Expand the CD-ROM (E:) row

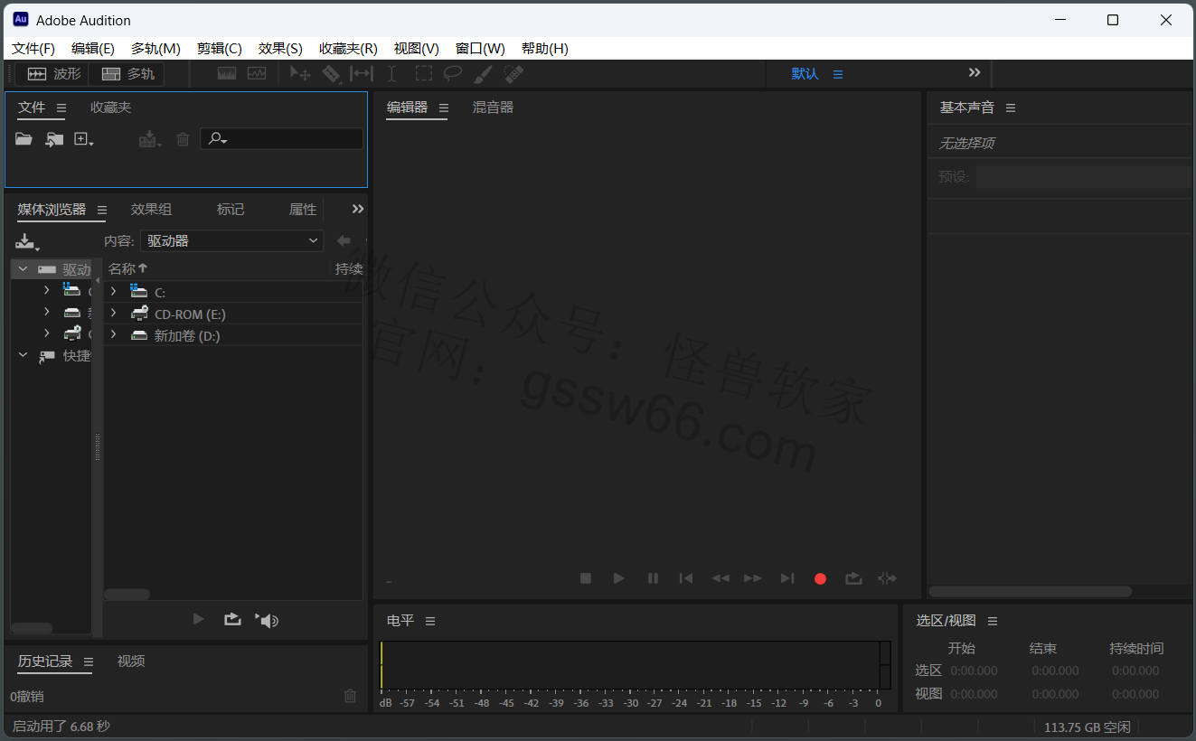tap(113, 313)
